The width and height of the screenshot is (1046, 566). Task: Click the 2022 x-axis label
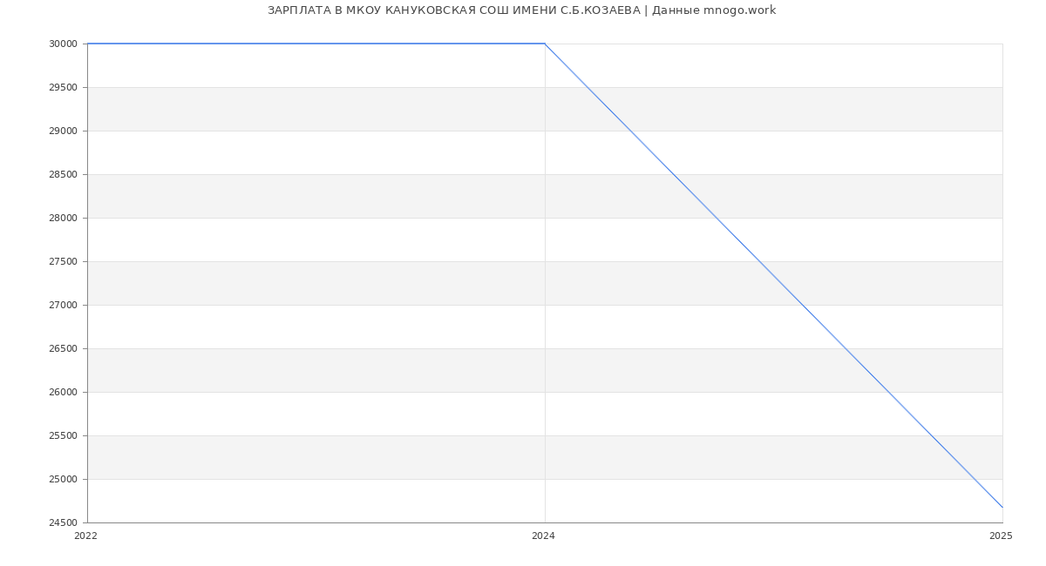tap(86, 536)
